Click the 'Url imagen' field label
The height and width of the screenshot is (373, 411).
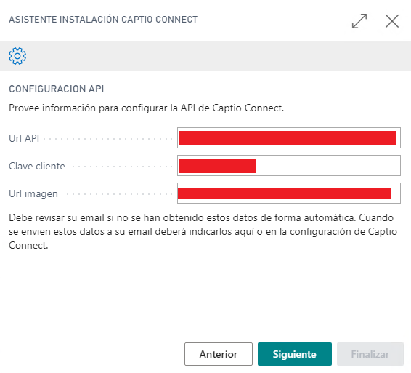tap(33, 193)
